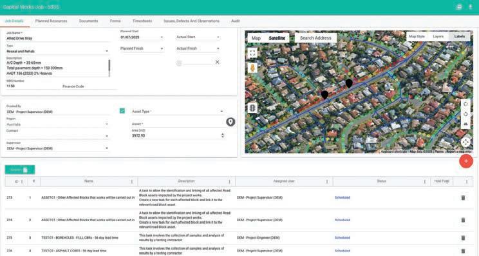The image size is (479, 256).
Task: Switch to the Timesheets tab
Action: pyautogui.click(x=142, y=21)
